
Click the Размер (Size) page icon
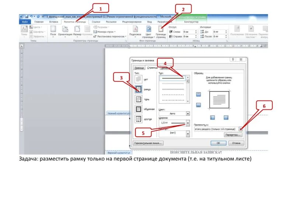[77, 29]
